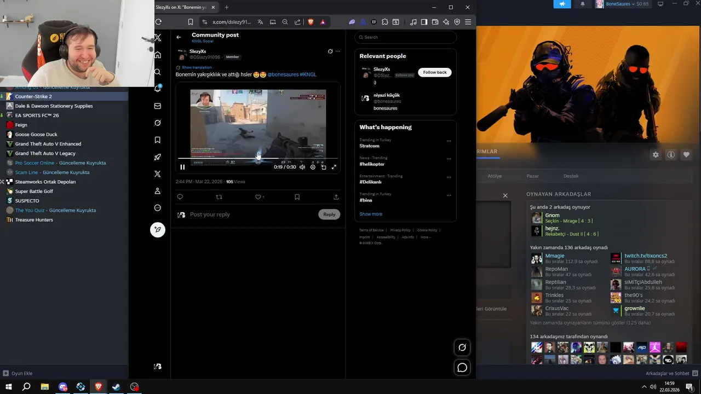
Task: Bookmark the post with the bookmark icon
Action: click(297, 197)
